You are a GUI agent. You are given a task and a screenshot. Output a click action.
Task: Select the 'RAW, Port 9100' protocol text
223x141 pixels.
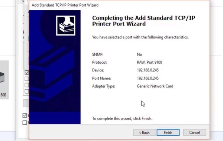pyautogui.click(x=149, y=62)
